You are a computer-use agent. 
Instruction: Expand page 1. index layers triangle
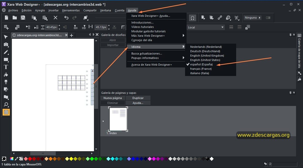pyautogui.click(x=103, y=121)
